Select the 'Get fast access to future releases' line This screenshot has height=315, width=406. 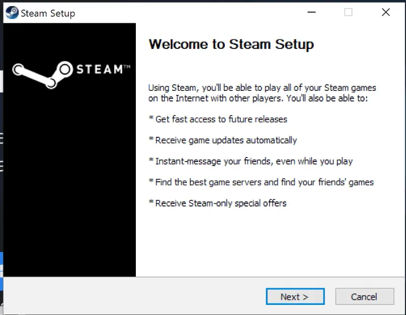coord(218,119)
